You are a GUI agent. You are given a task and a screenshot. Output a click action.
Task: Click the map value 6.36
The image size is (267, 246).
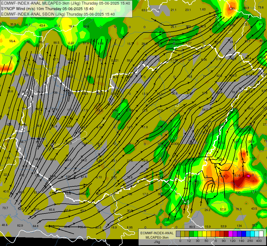pyautogui.click(x=204, y=60)
